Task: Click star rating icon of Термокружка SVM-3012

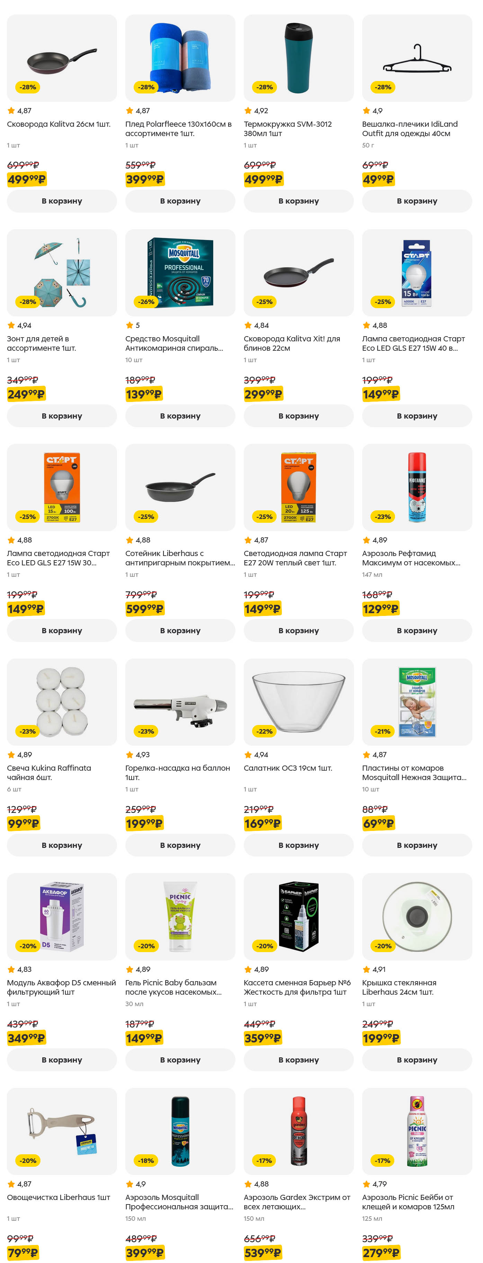Action: (248, 111)
